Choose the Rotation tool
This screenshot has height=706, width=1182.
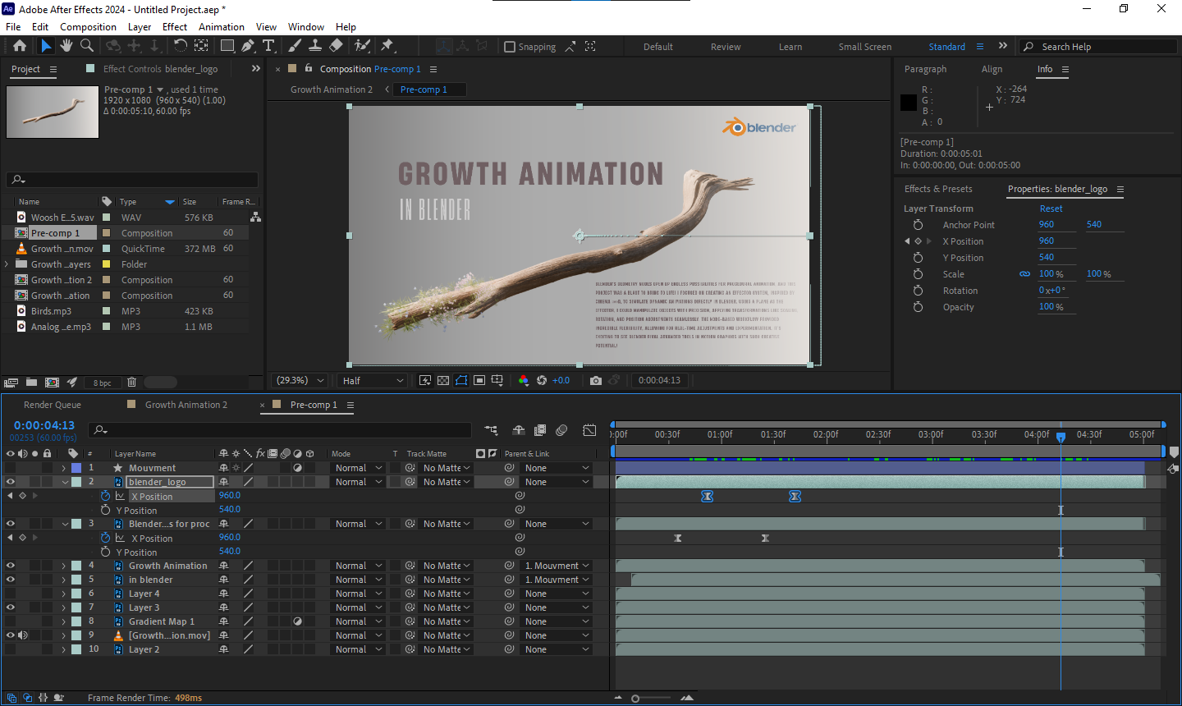click(180, 46)
